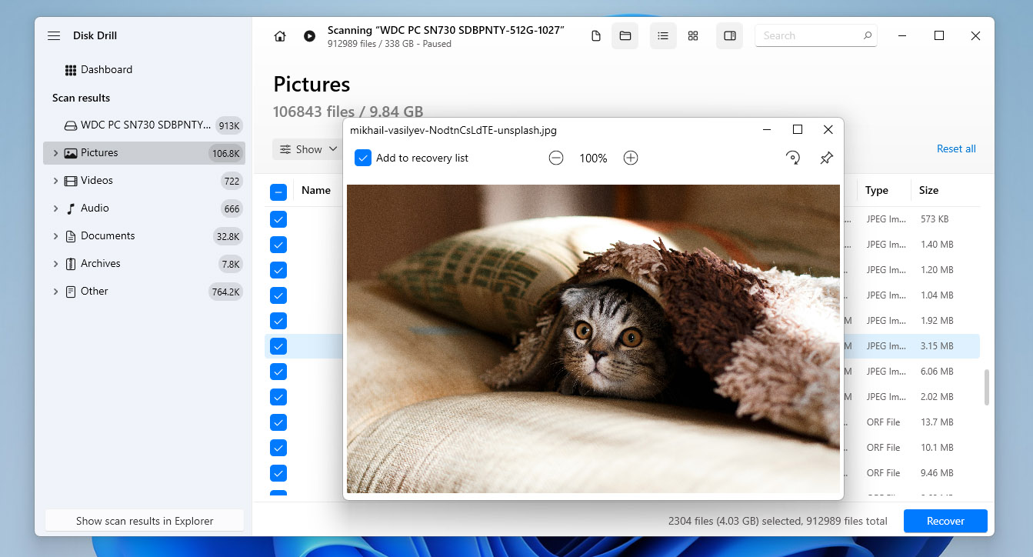Expand the Videos category chevron
This screenshot has height=557, width=1033.
pyautogui.click(x=55, y=181)
